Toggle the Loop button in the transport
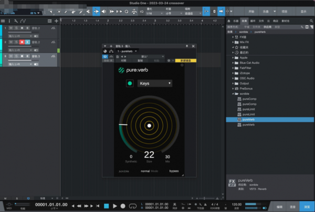The height and width of the screenshot is (212, 315). (133, 206)
